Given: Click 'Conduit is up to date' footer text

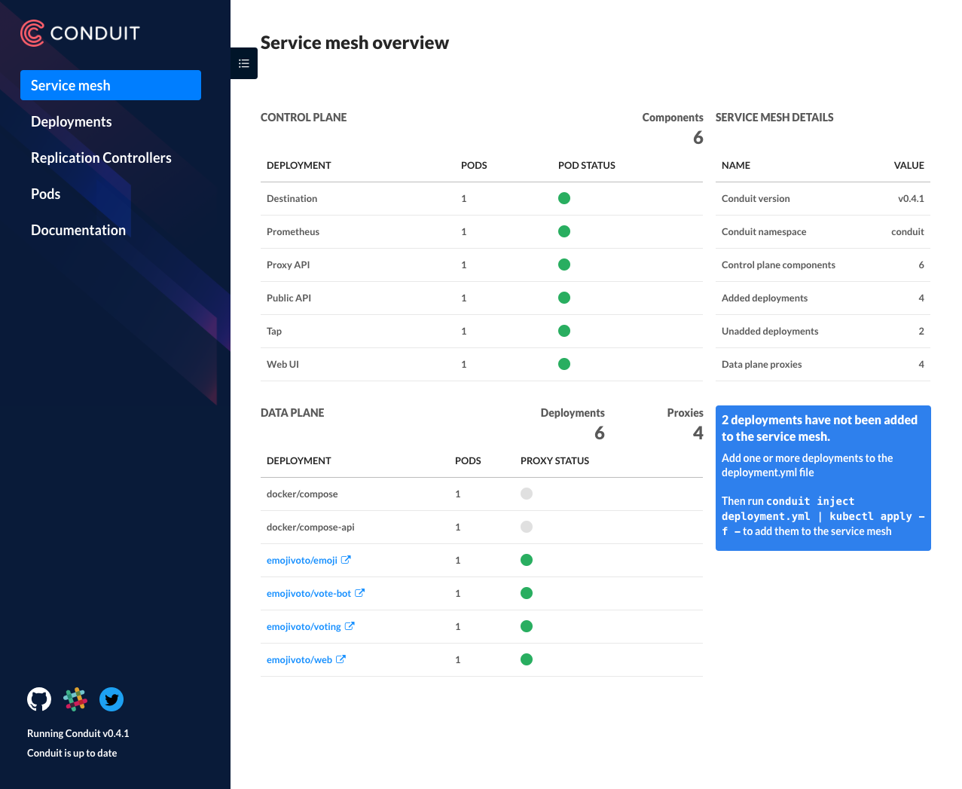Looking at the screenshot, I should pyautogui.click(x=72, y=753).
